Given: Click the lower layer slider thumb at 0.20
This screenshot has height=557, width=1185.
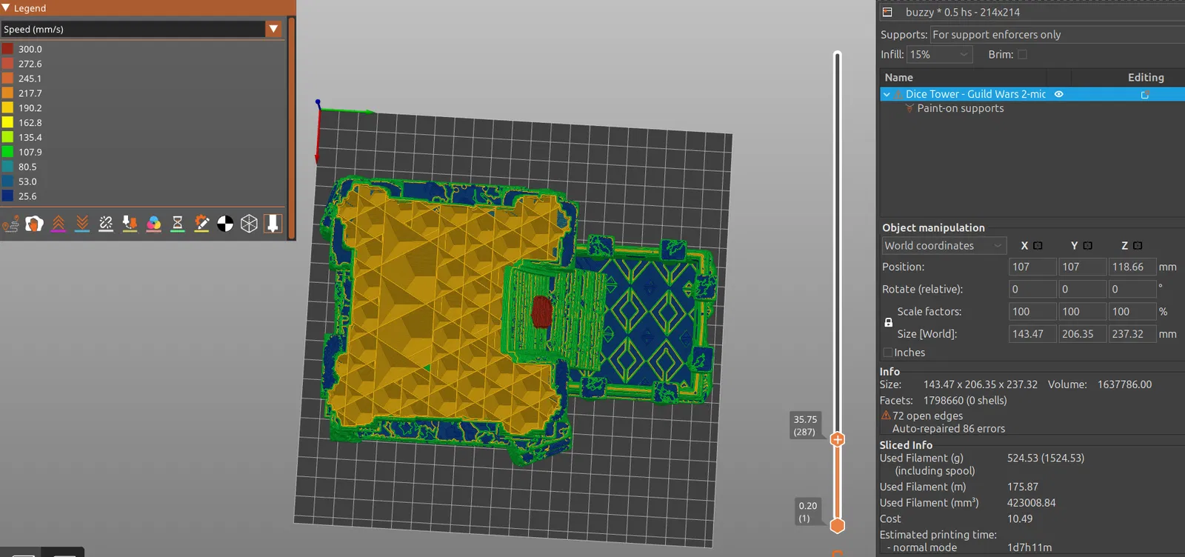Looking at the screenshot, I should 838,526.
